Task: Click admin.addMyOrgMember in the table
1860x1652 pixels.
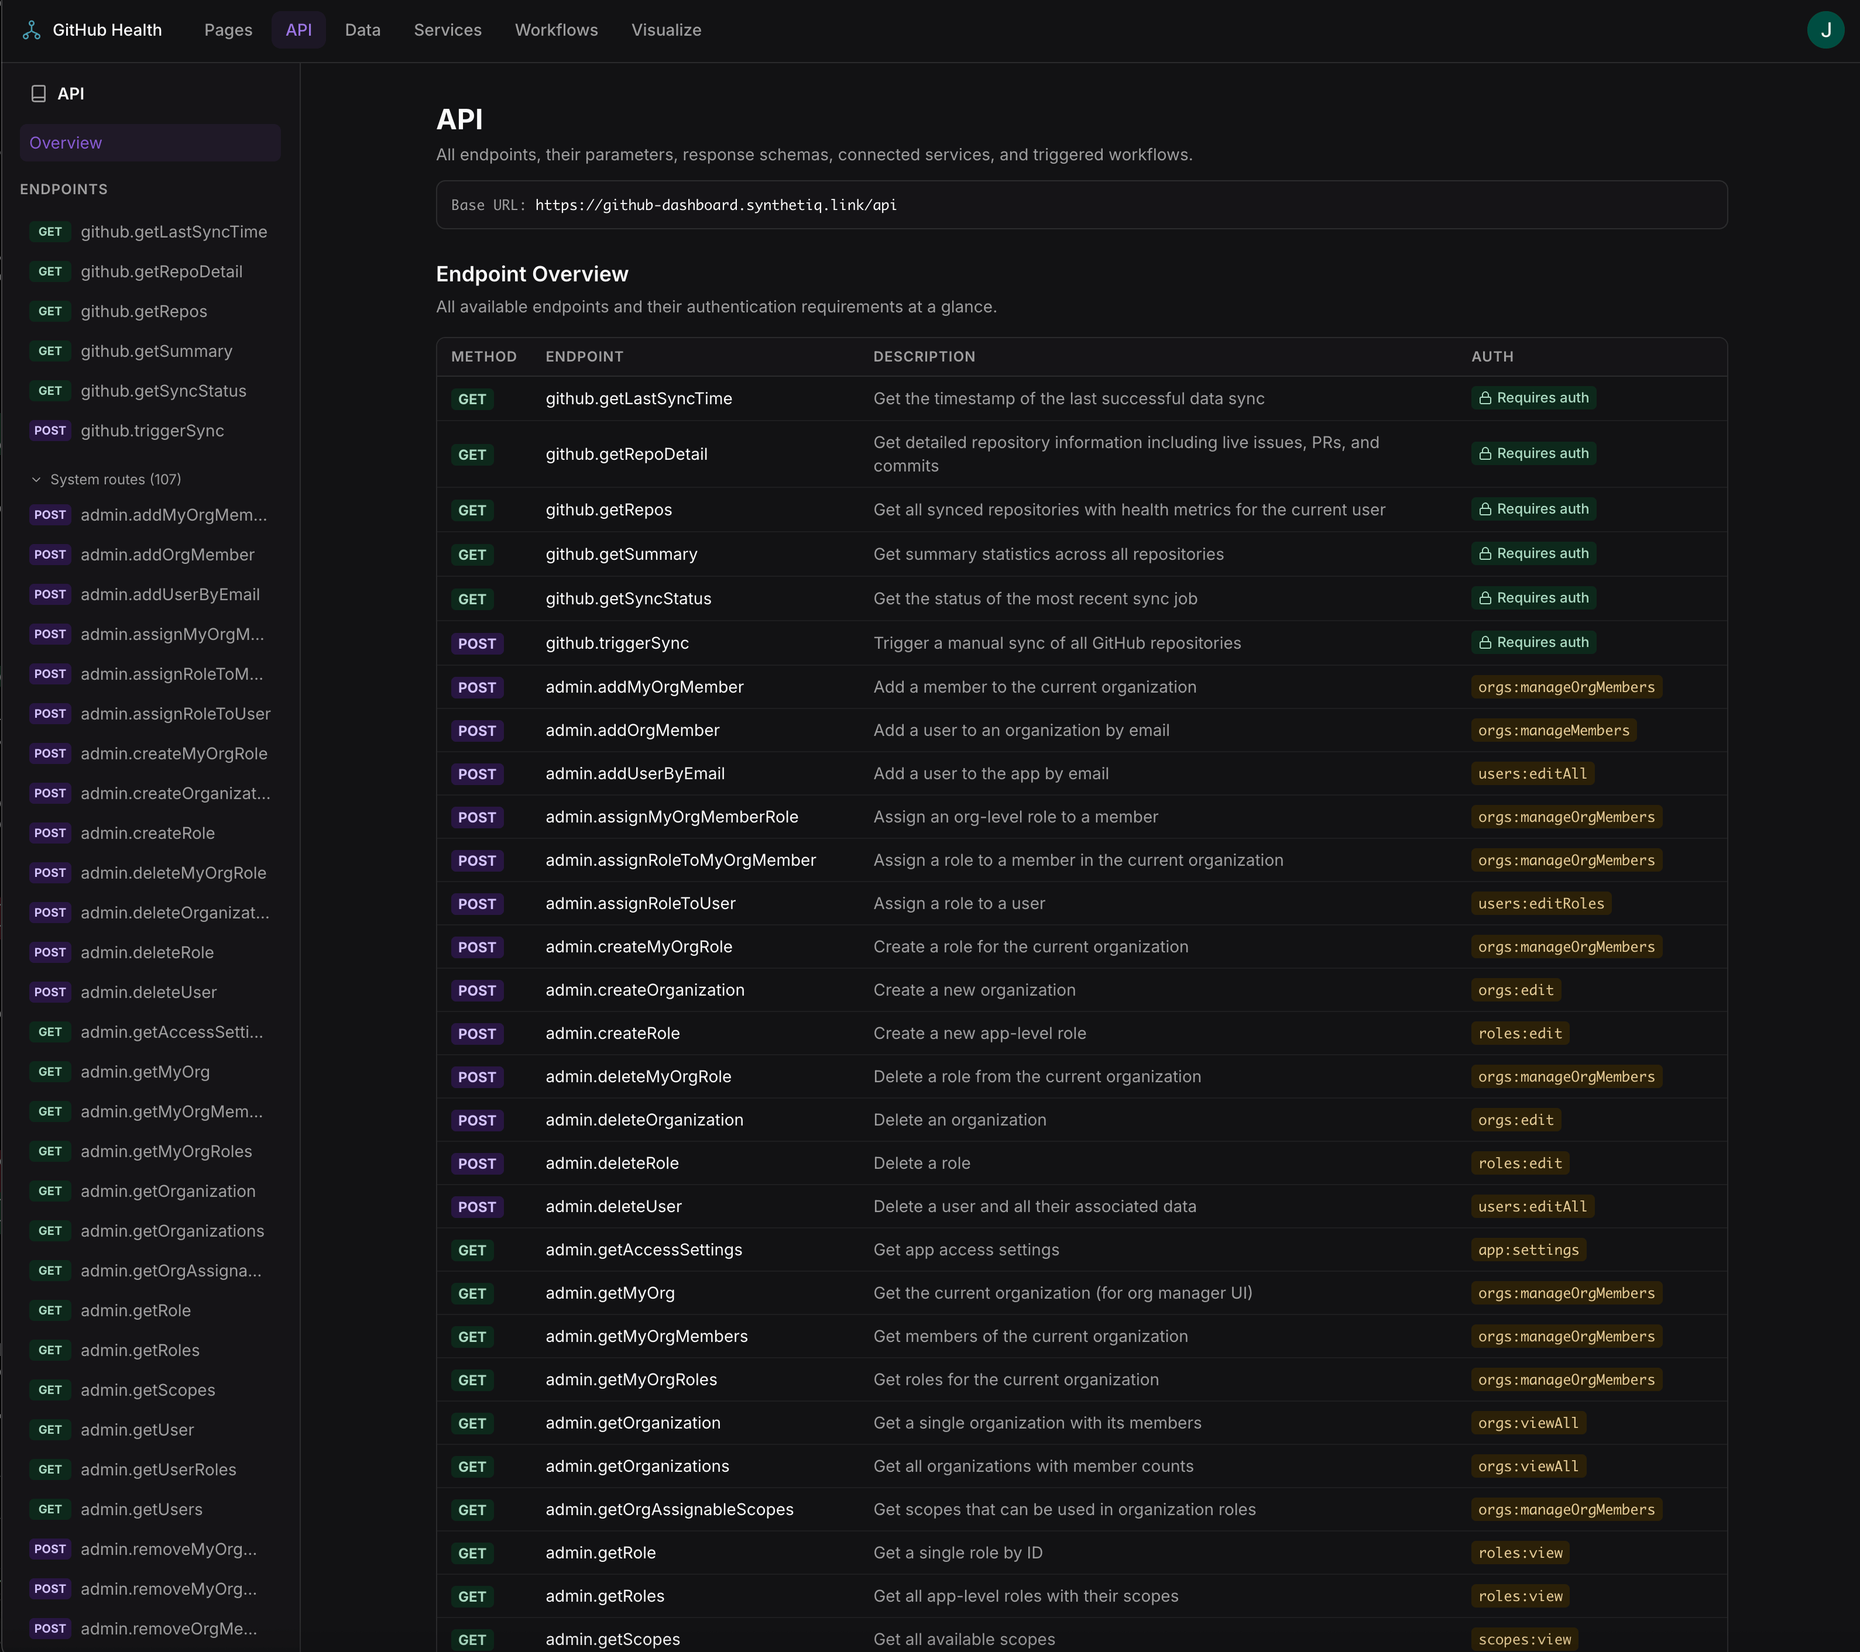Action: [x=644, y=687]
